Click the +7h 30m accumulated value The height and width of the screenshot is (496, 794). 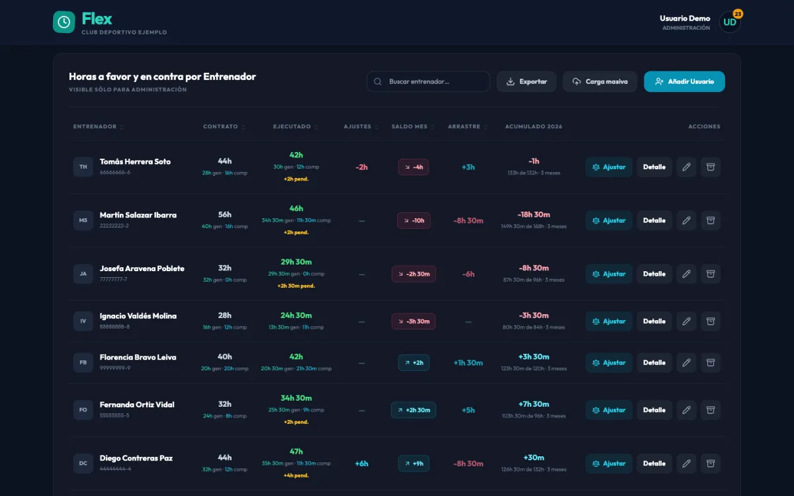pos(534,405)
